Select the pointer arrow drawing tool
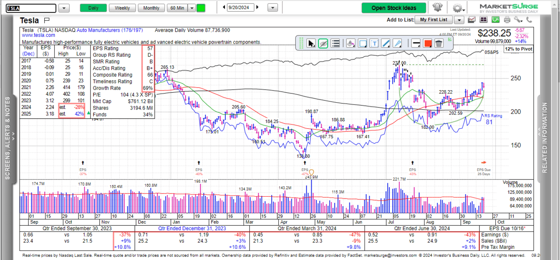The image size is (560, 260). (311, 43)
